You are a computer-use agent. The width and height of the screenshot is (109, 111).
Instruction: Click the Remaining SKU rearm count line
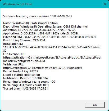(x=26, y=85)
